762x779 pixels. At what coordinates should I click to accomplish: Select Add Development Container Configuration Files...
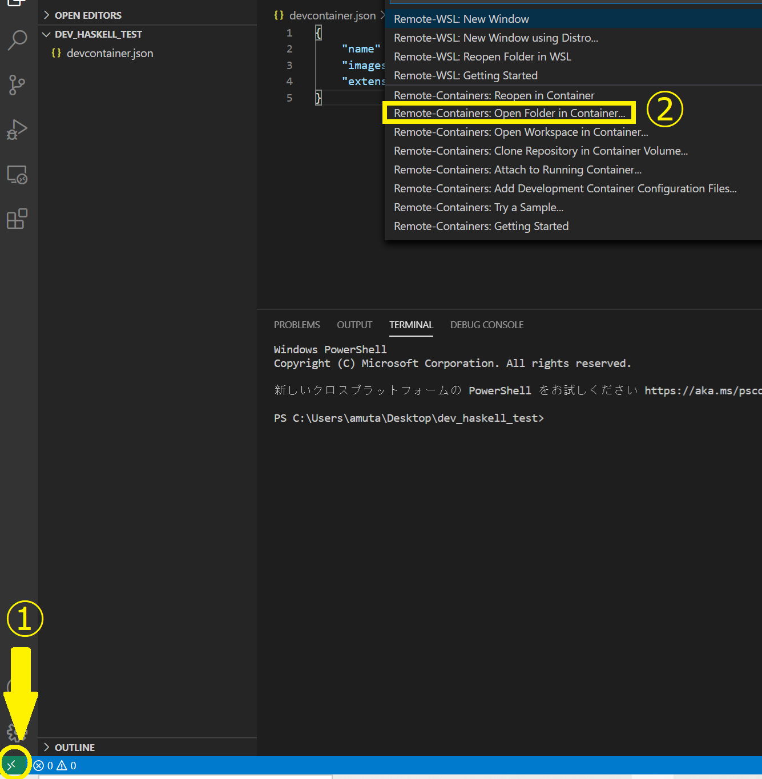pyautogui.click(x=573, y=188)
